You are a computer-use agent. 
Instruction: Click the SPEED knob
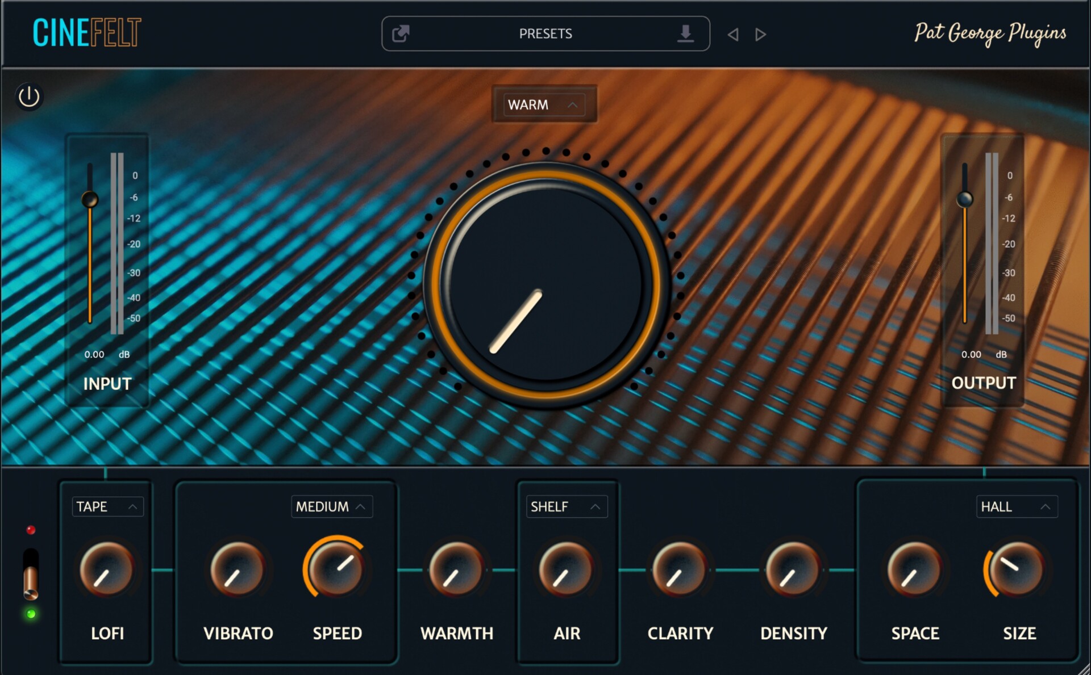[336, 569]
